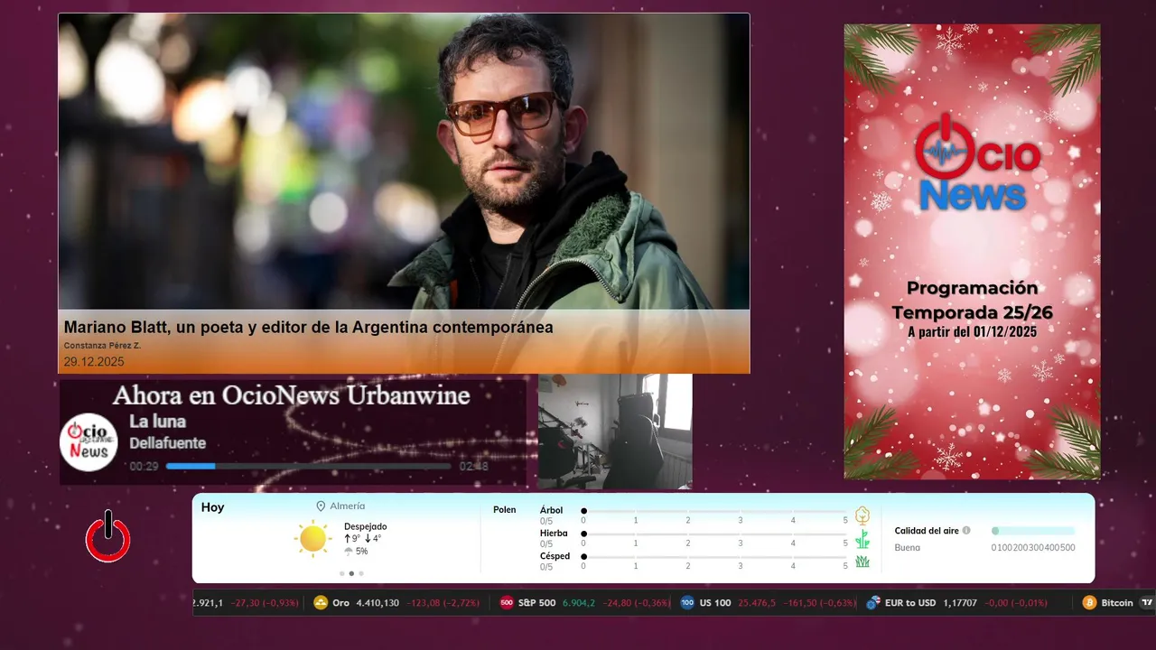Click the US 100 ticker badge
The height and width of the screenshot is (650, 1156).
(687, 603)
